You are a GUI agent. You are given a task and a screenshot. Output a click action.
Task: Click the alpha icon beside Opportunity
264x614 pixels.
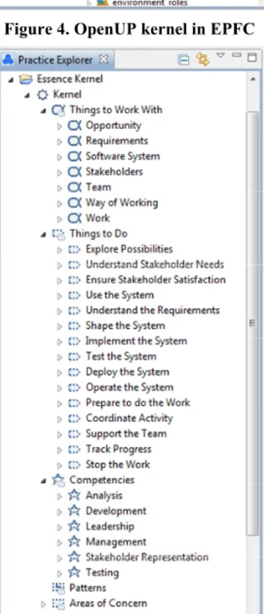coord(74,126)
